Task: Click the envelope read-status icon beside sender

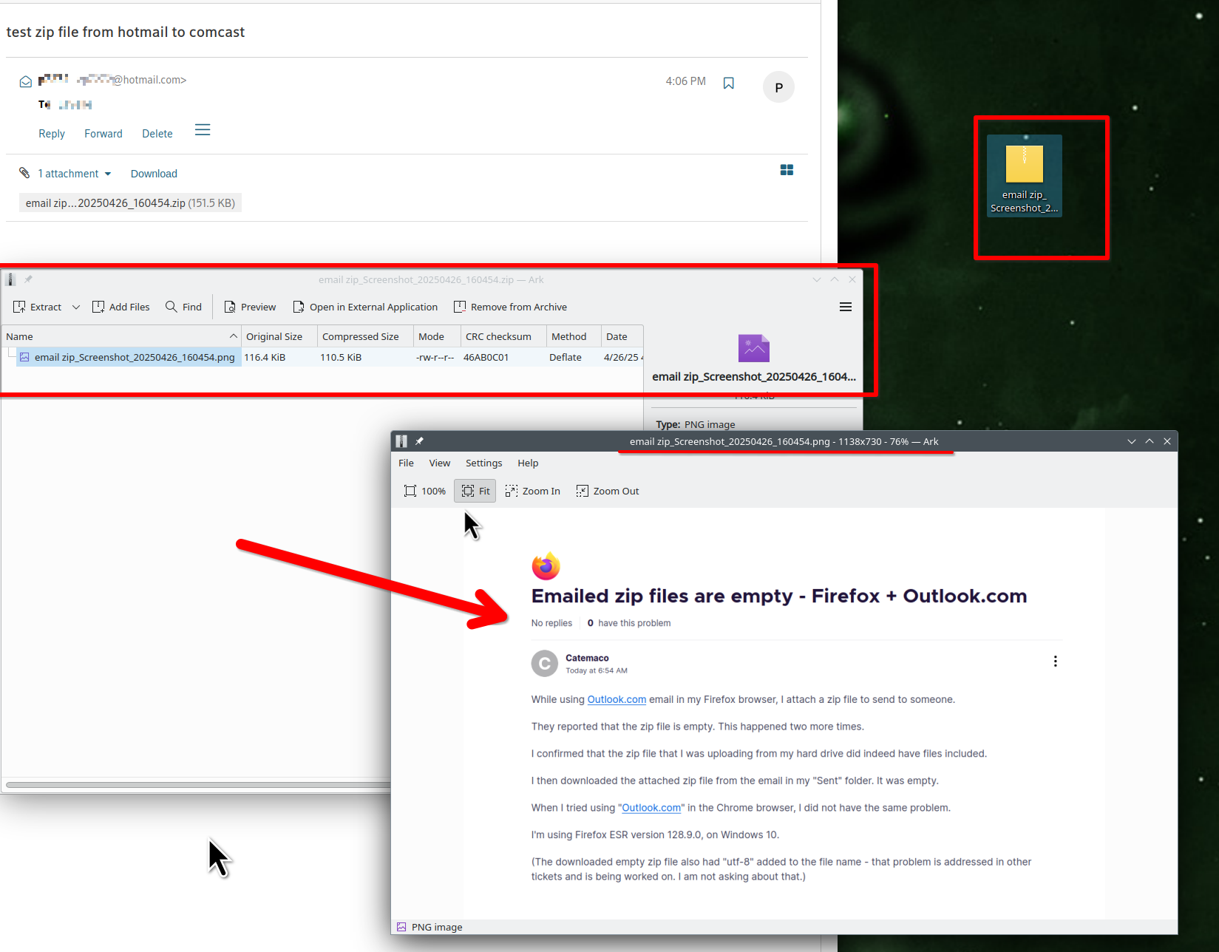Action: 25,81
